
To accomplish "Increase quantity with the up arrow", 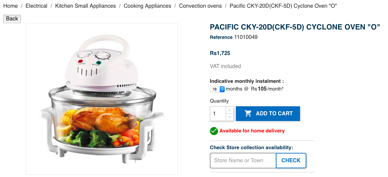I will 230,110.
